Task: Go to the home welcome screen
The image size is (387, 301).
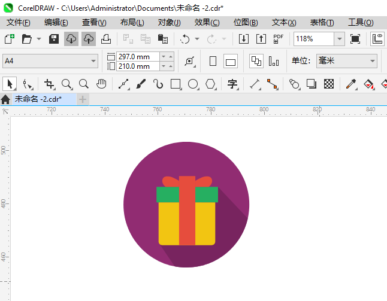Action: (x=5, y=99)
